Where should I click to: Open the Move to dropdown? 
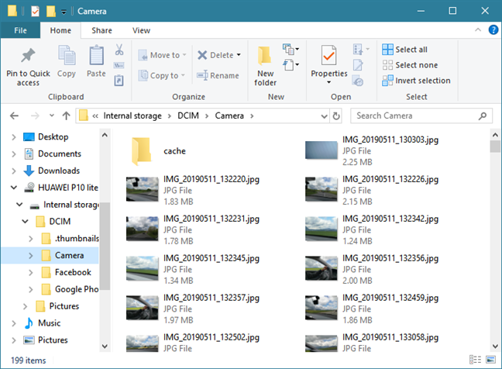pos(160,55)
